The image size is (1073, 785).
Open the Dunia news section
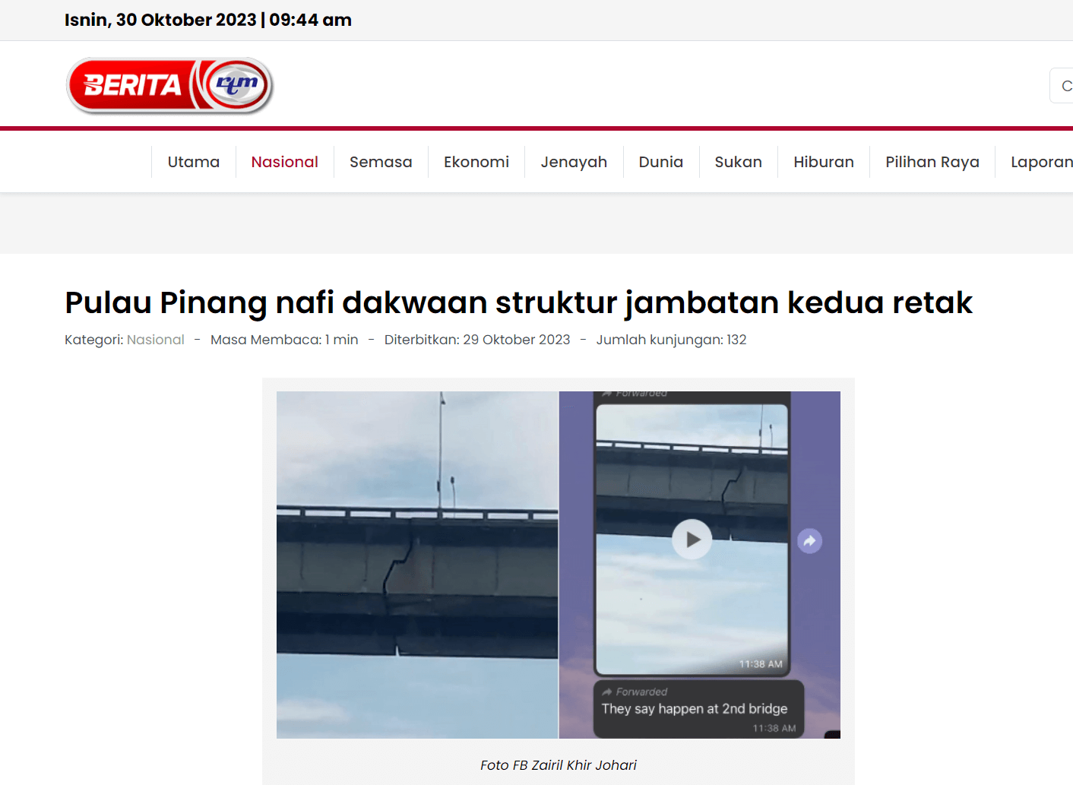[x=660, y=162]
